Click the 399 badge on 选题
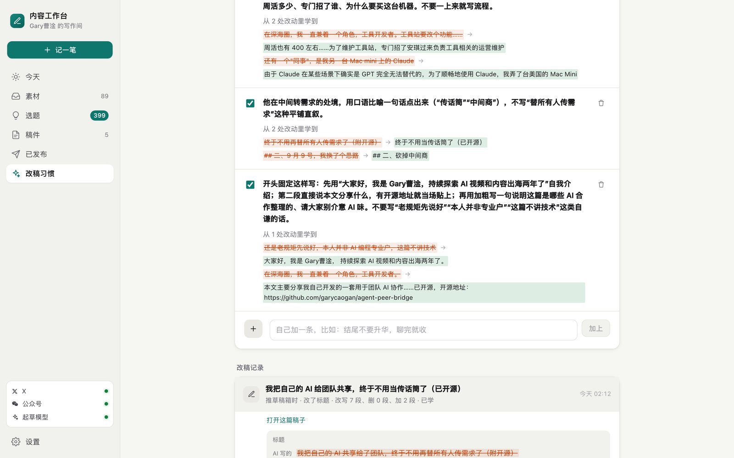734x458 pixels. [100, 115]
